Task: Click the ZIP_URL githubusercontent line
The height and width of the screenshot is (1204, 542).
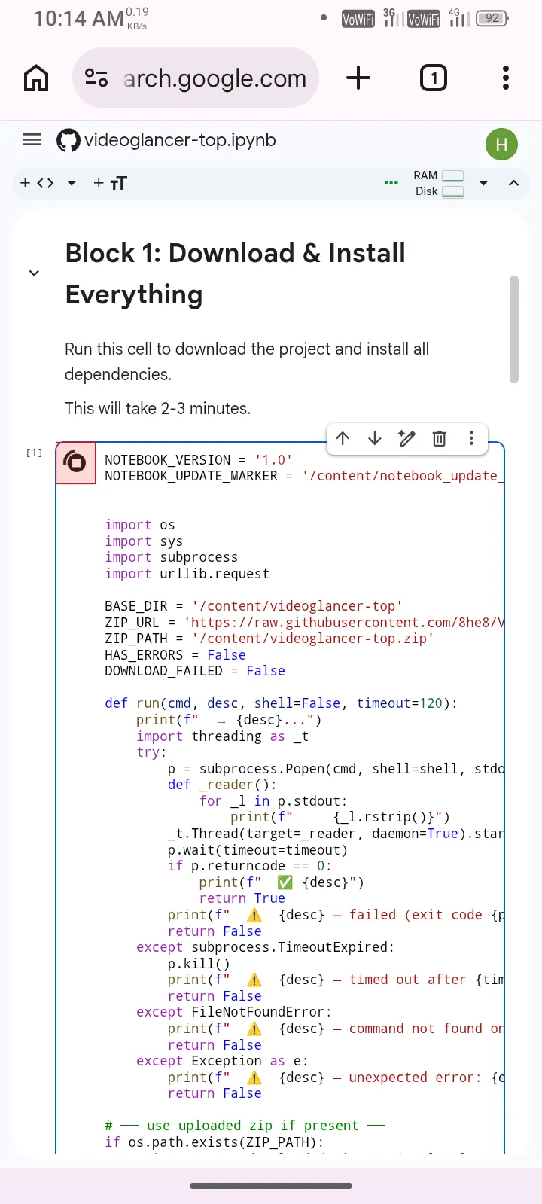Action: click(304, 623)
